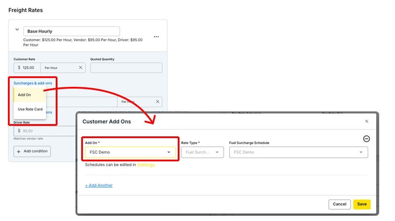This screenshot has width=395, height=221.
Task: Click the Add condition button
Action: coord(32,151)
